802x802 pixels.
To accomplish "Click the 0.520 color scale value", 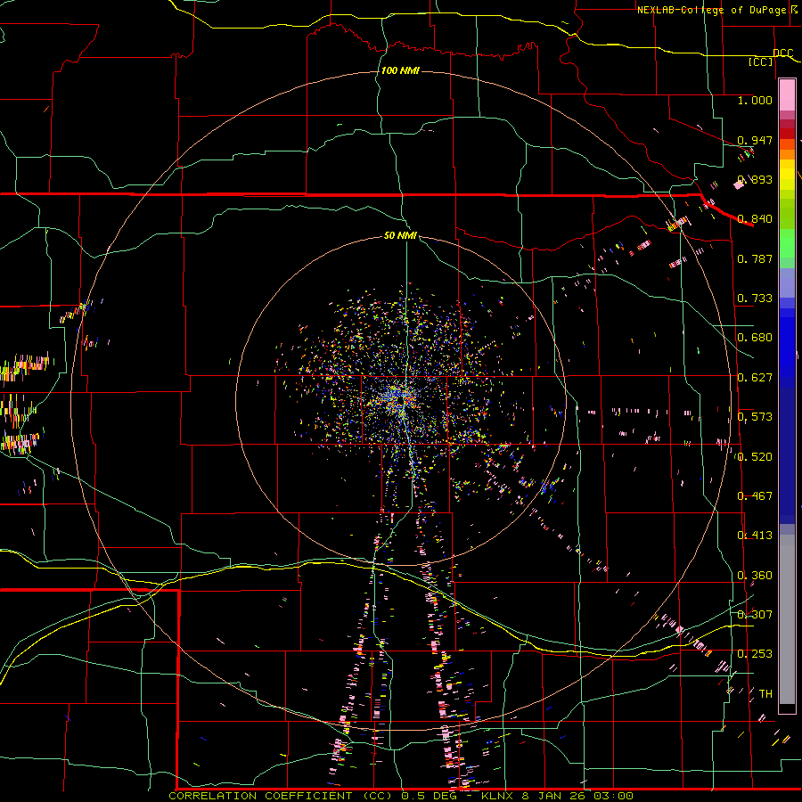I will click(755, 457).
